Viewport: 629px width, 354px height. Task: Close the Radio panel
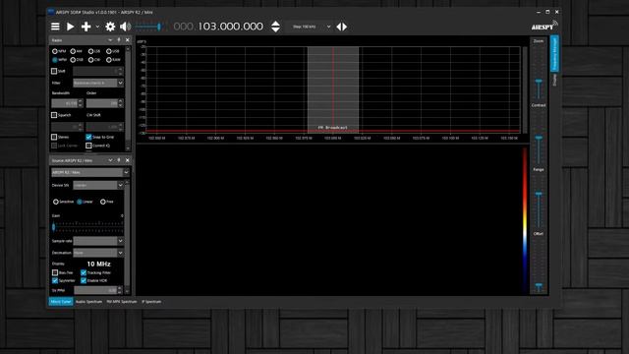click(128, 40)
